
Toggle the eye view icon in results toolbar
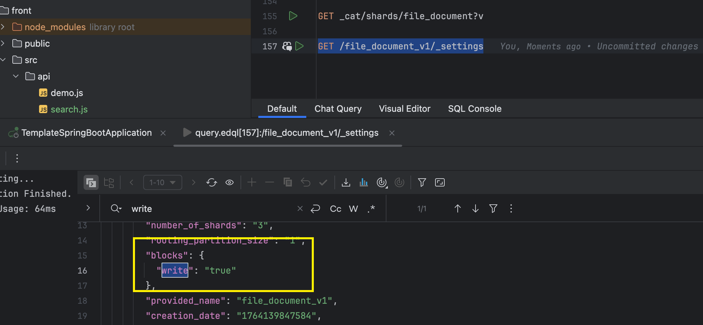point(230,182)
